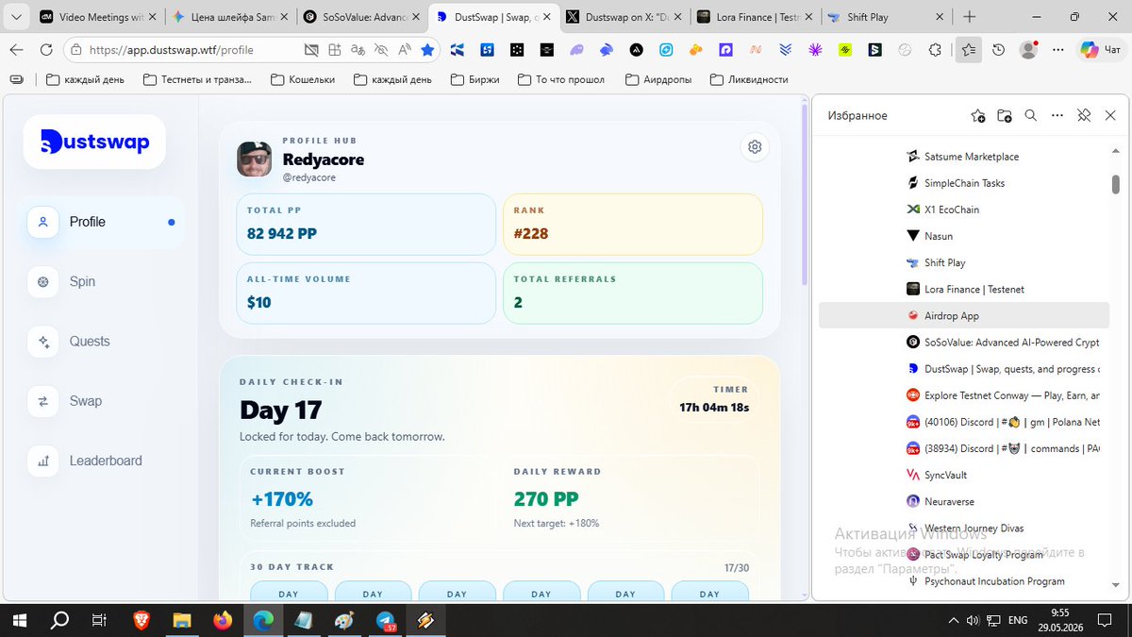Select Profile in the Dustswap sidebar
The height and width of the screenshot is (637, 1132).
104,222
